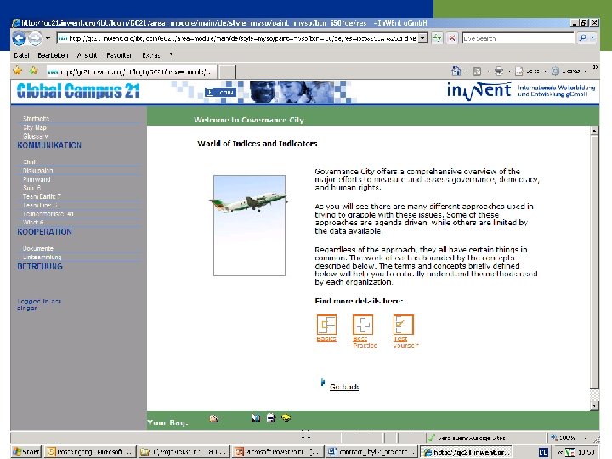The width and height of the screenshot is (612, 459).
Task: Click the Go back link
Action: pos(344,387)
